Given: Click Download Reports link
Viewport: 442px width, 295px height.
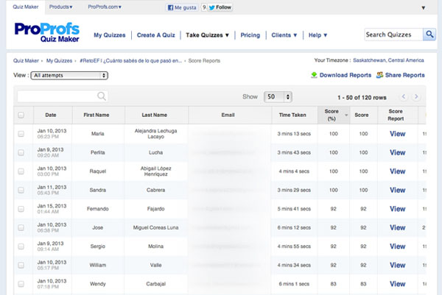Looking at the screenshot, I should pos(345,75).
